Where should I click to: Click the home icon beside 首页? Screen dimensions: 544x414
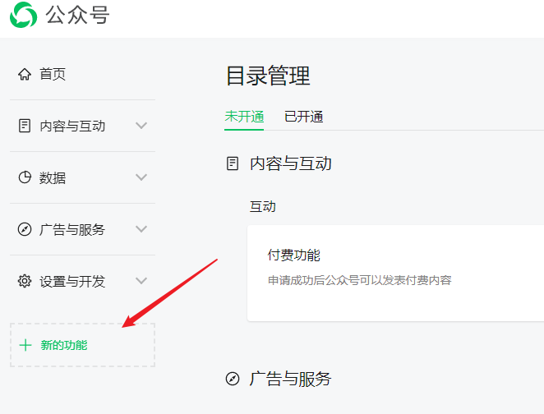[25, 74]
